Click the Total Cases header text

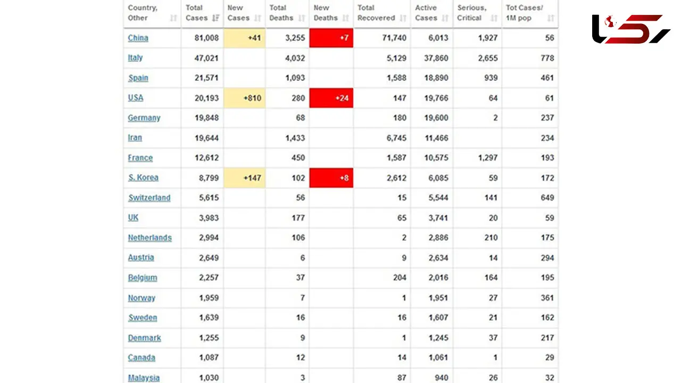(x=196, y=13)
